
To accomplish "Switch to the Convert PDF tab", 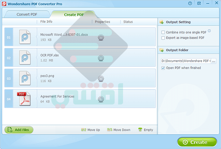I will pos(27,14).
